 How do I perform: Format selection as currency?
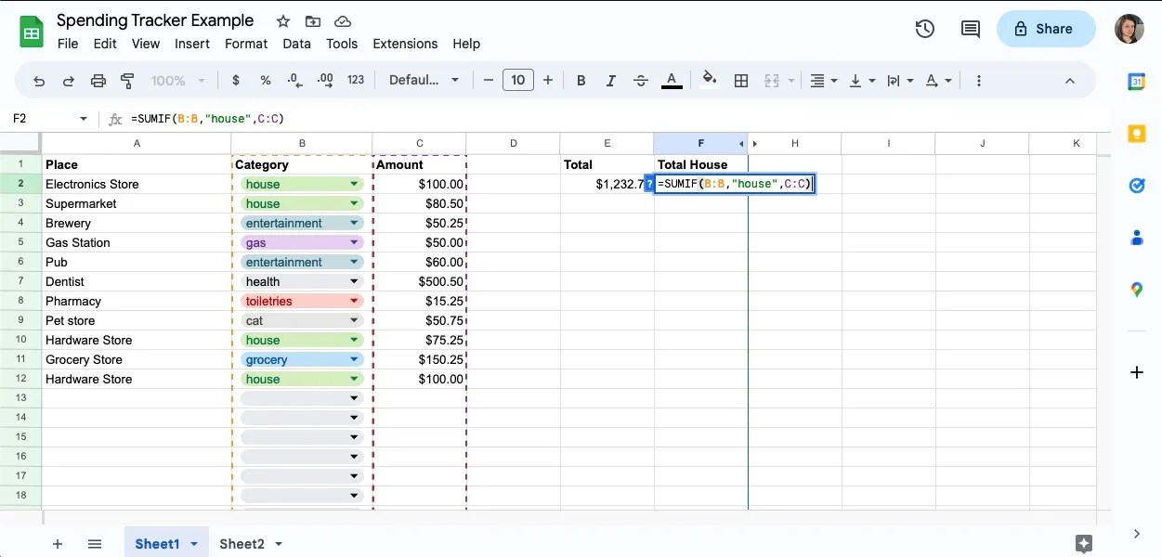235,80
